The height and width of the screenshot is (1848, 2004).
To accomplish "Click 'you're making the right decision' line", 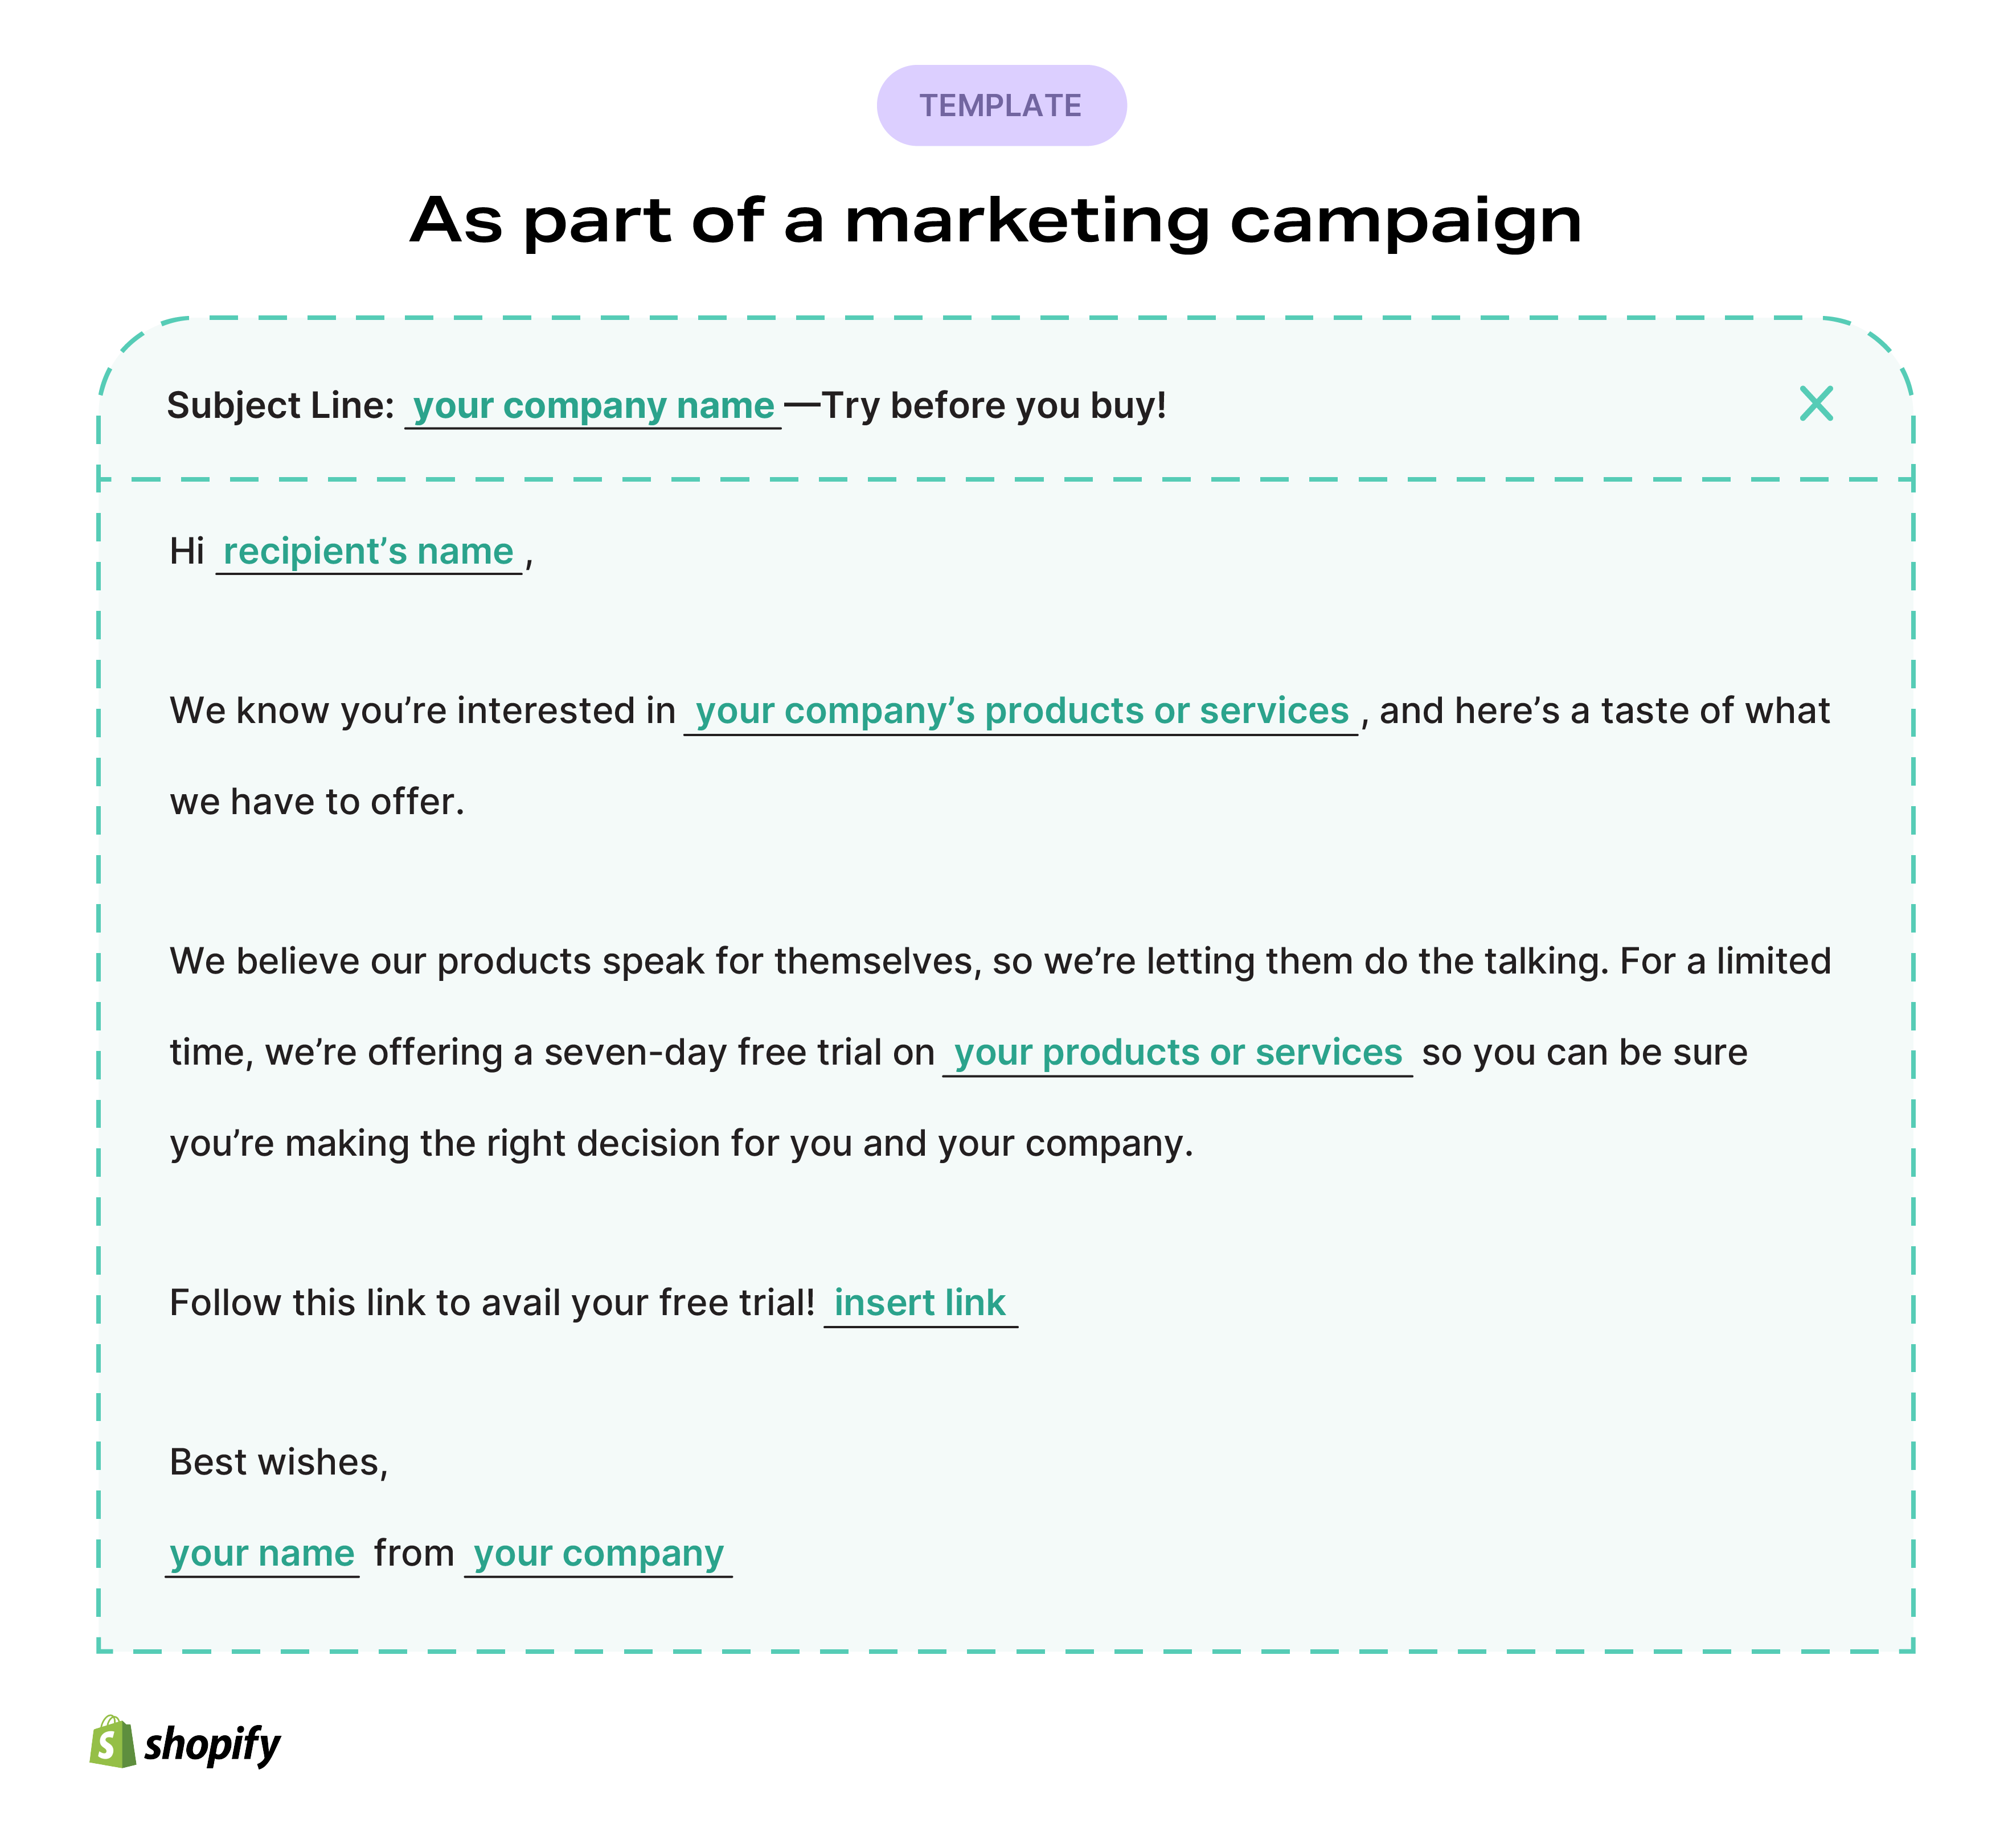I will [681, 1144].
